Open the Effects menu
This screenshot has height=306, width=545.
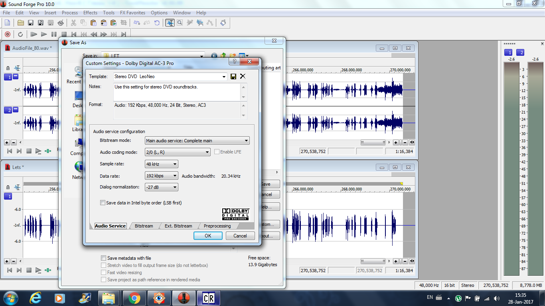click(90, 13)
